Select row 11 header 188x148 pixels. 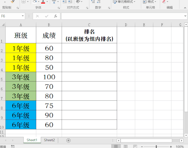pos(3,132)
